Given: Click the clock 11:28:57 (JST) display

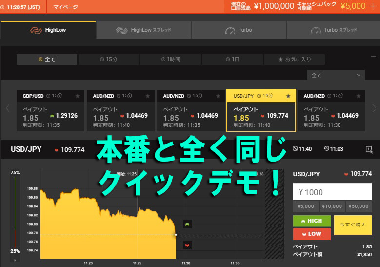Looking at the screenshot, I should [x=21, y=7].
